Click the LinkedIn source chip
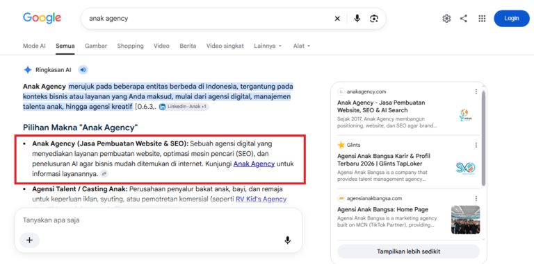Viewport: 534px width, 264px height. coord(184,107)
